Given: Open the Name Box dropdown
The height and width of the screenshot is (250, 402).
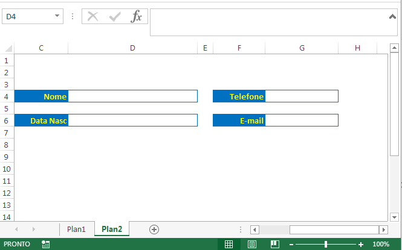Looking at the screenshot, I should [x=57, y=17].
